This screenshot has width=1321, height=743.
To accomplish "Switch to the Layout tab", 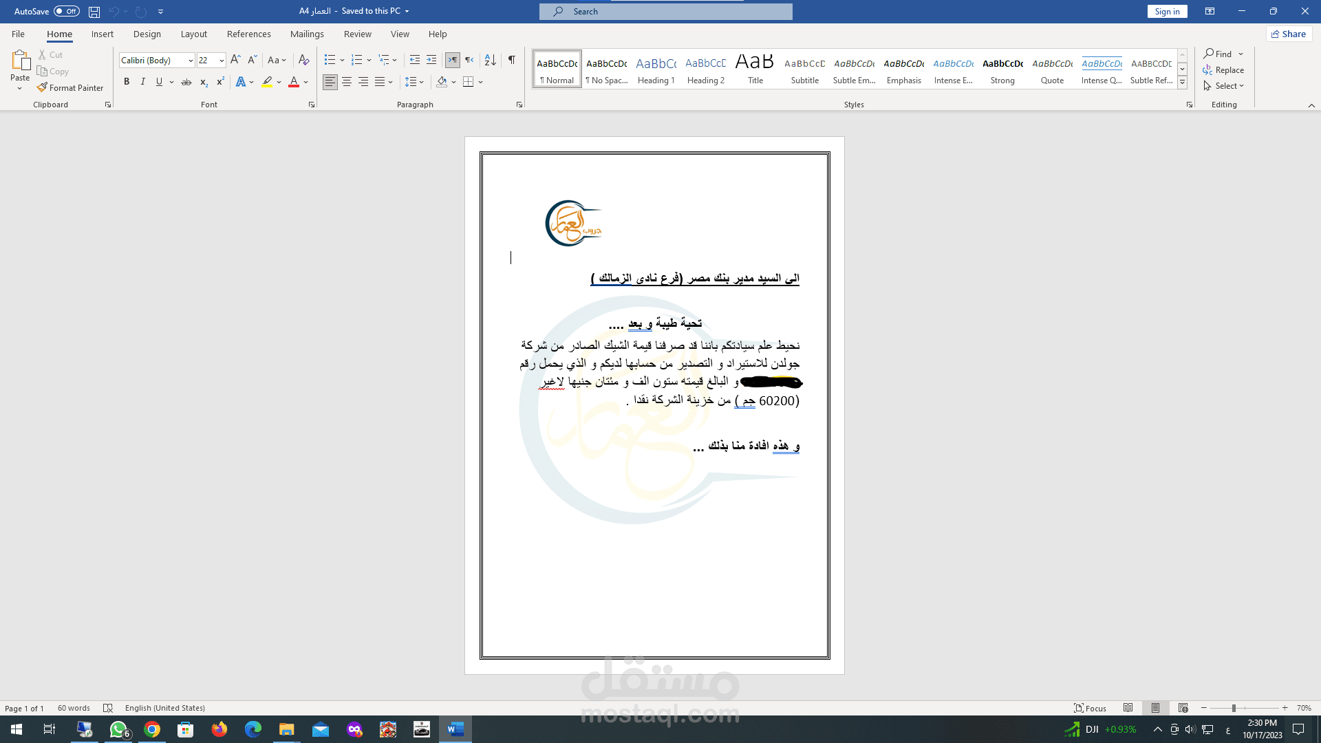I will click(194, 34).
